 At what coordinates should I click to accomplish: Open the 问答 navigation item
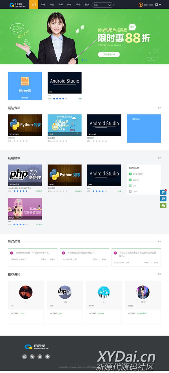pyautogui.click(x=69, y=5)
